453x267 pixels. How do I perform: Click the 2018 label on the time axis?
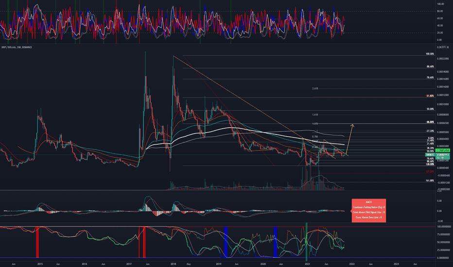[x=174, y=264]
